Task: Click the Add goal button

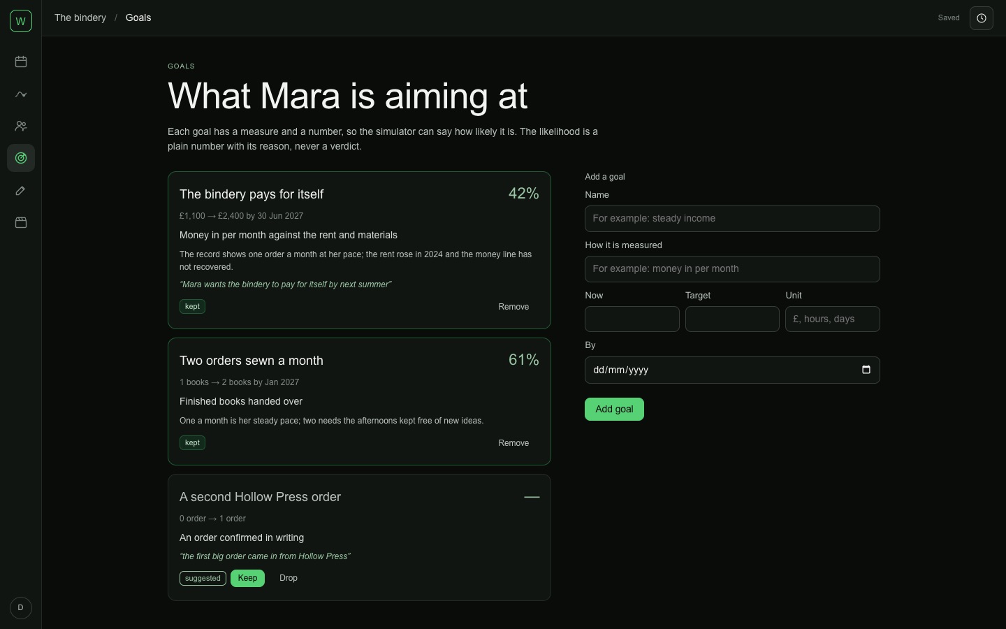Action: pos(614,409)
